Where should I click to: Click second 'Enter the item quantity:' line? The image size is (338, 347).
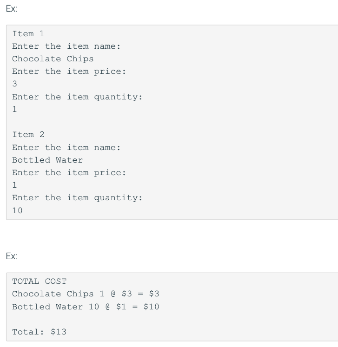tap(77, 198)
